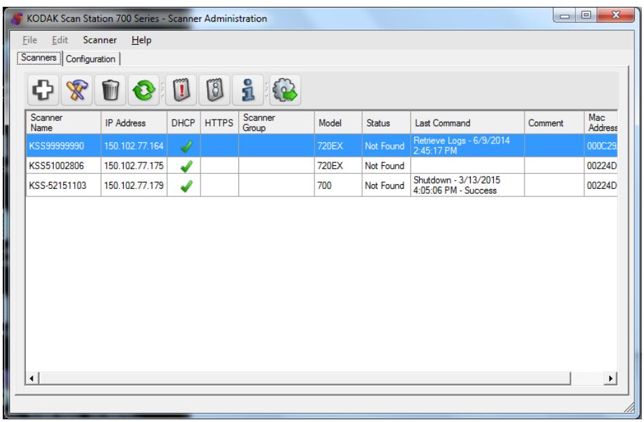644x422 pixels.
Task: Sort by IP Address column header
Action: 134,122
